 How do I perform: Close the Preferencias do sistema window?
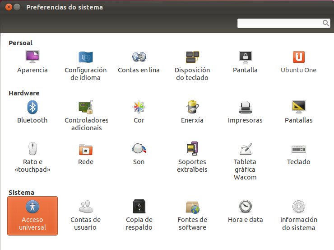(x=9, y=7)
